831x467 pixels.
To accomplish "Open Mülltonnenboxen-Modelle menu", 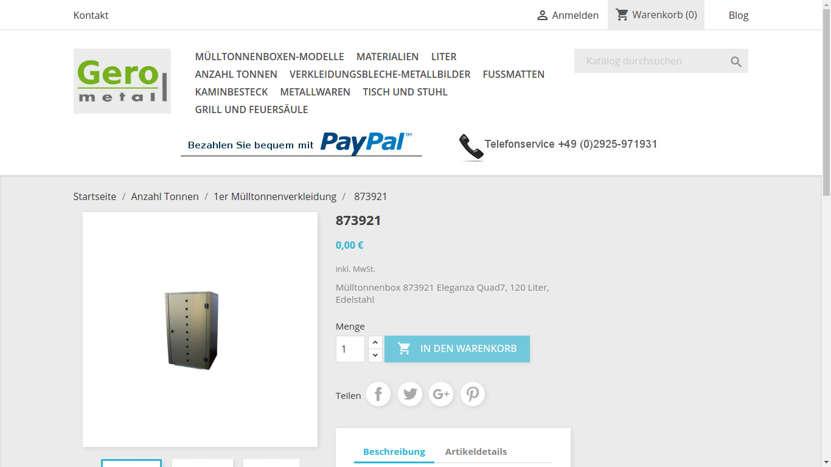I will point(269,57).
